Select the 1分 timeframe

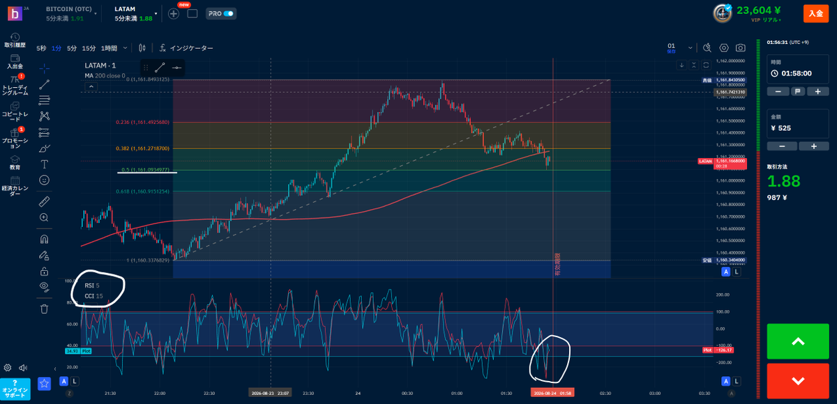pos(56,48)
